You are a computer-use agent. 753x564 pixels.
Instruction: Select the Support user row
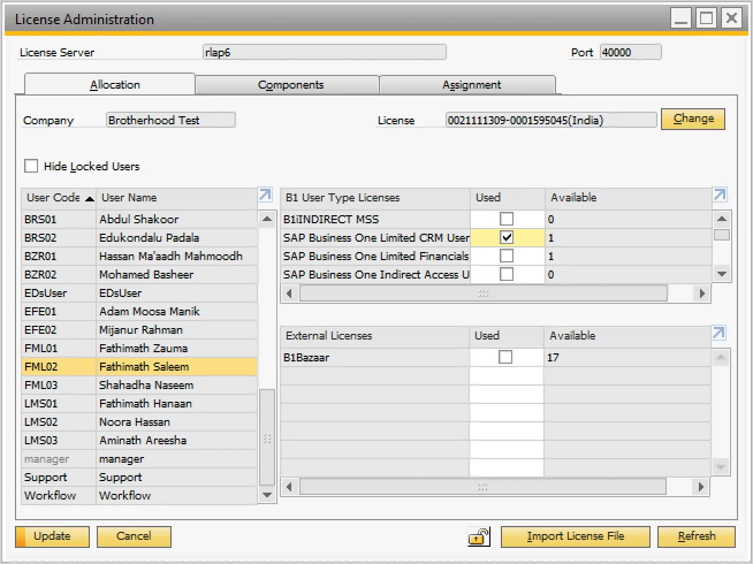point(139,477)
